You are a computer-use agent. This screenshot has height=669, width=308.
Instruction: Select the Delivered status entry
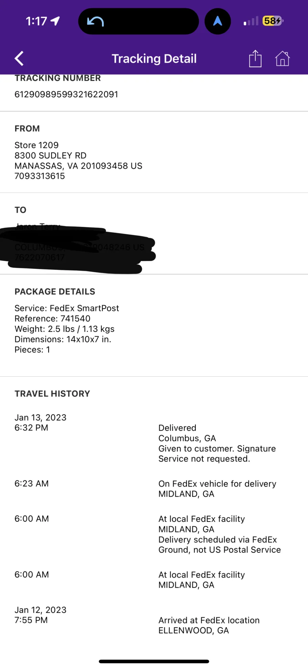177,428
